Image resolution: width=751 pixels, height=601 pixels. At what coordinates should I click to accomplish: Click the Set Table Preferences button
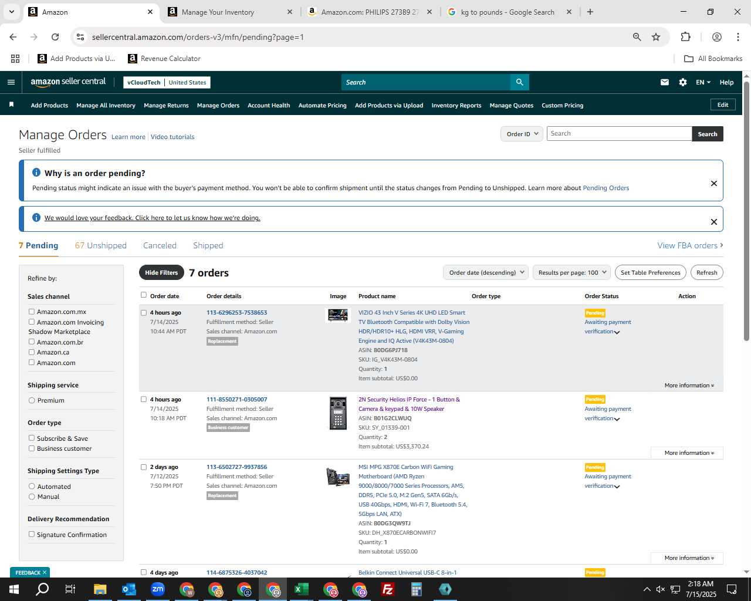pyautogui.click(x=651, y=272)
